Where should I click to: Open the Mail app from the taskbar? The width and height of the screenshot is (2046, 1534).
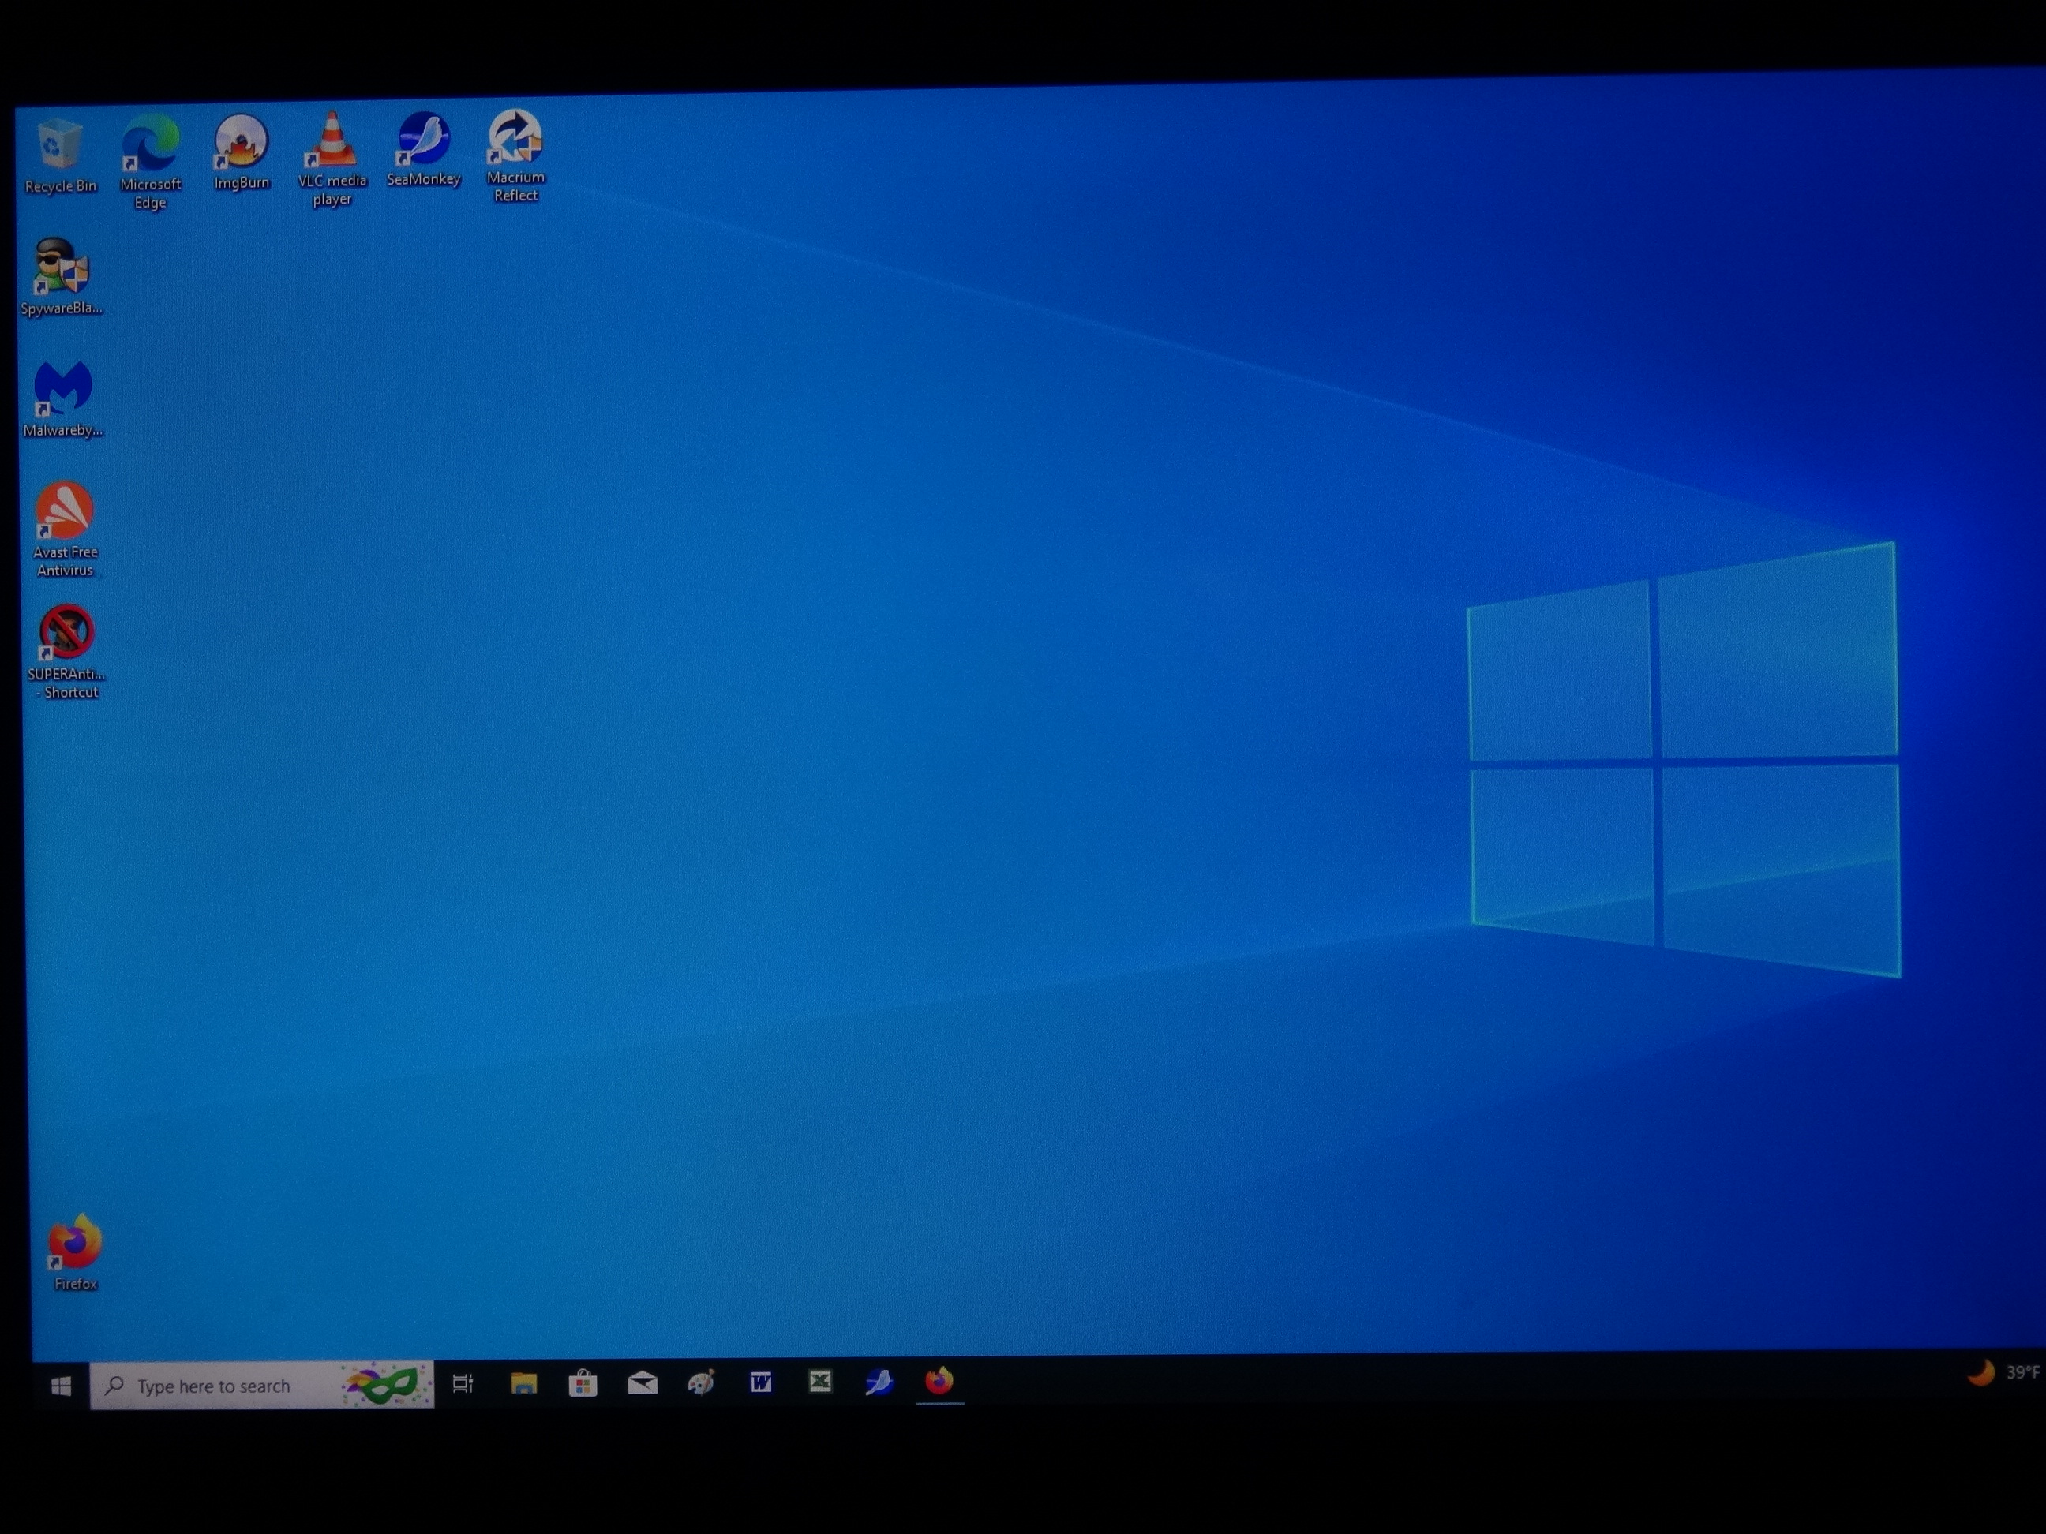pos(642,1383)
